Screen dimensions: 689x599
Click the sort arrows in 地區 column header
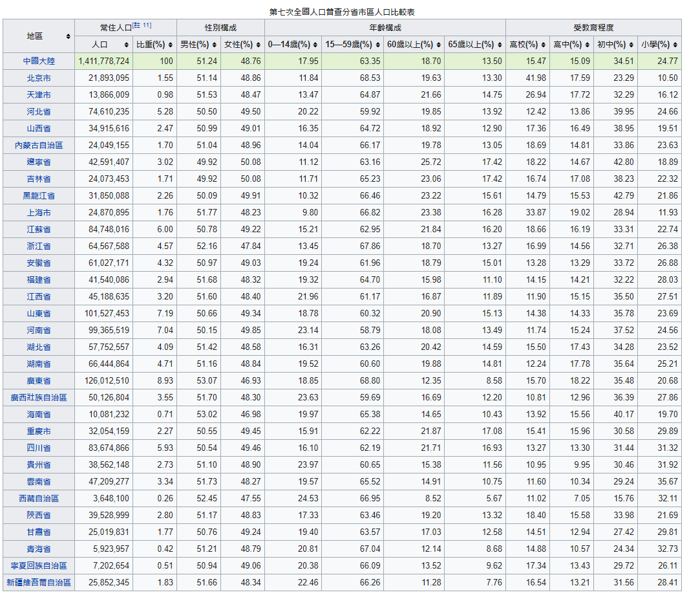pyautogui.click(x=69, y=36)
